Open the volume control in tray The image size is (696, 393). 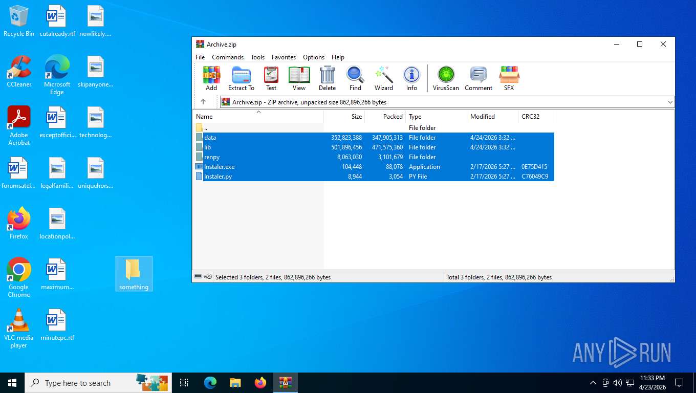[x=617, y=383]
